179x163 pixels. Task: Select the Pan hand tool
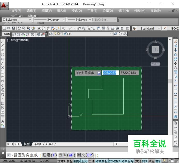coord(79,28)
